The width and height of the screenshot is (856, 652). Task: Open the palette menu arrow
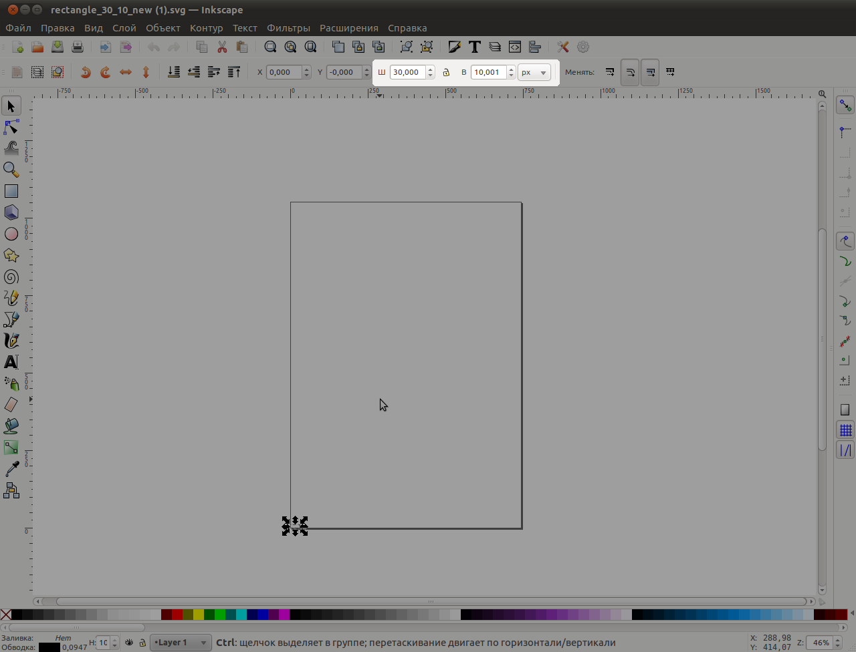852,614
